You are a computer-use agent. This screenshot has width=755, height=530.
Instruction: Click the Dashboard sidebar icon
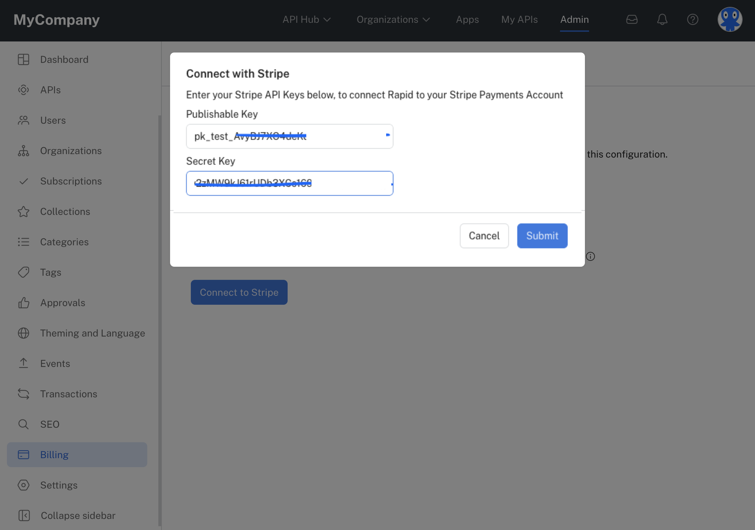coord(24,59)
